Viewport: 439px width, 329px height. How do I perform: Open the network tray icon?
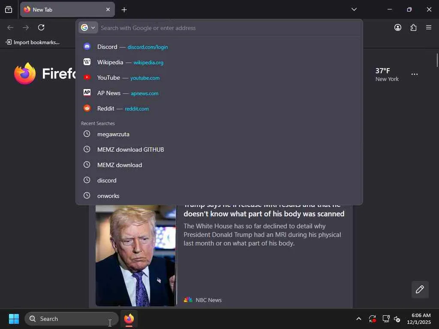[386, 319]
